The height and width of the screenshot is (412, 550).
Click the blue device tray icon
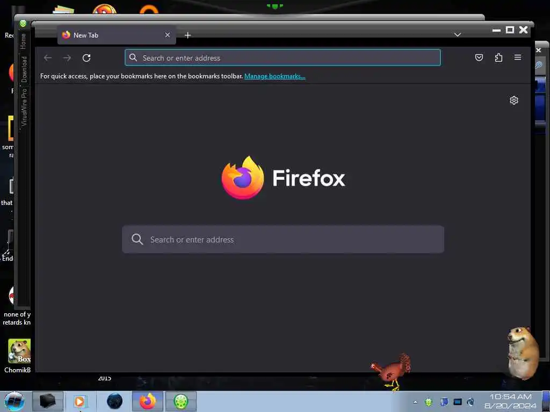[444, 402]
